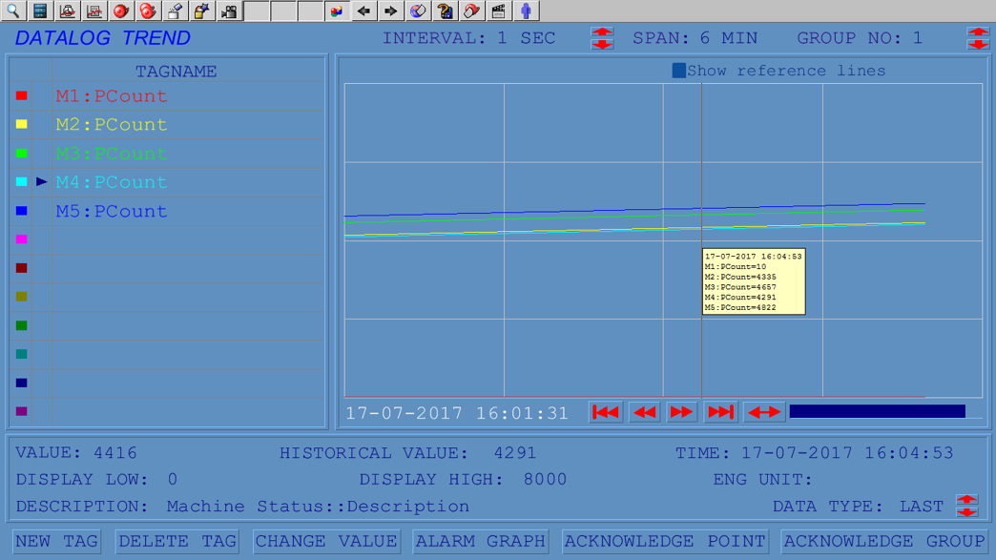Click the navy swatch in the tag list
The width and height of the screenshot is (996, 560).
click(22, 383)
